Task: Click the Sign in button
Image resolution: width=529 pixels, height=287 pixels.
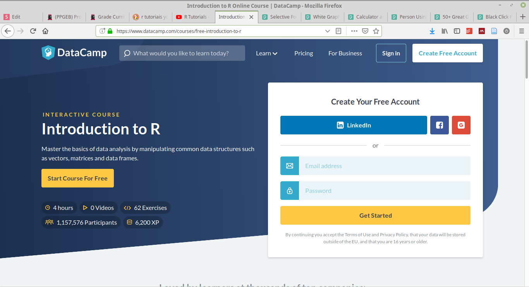Action: pyautogui.click(x=391, y=53)
